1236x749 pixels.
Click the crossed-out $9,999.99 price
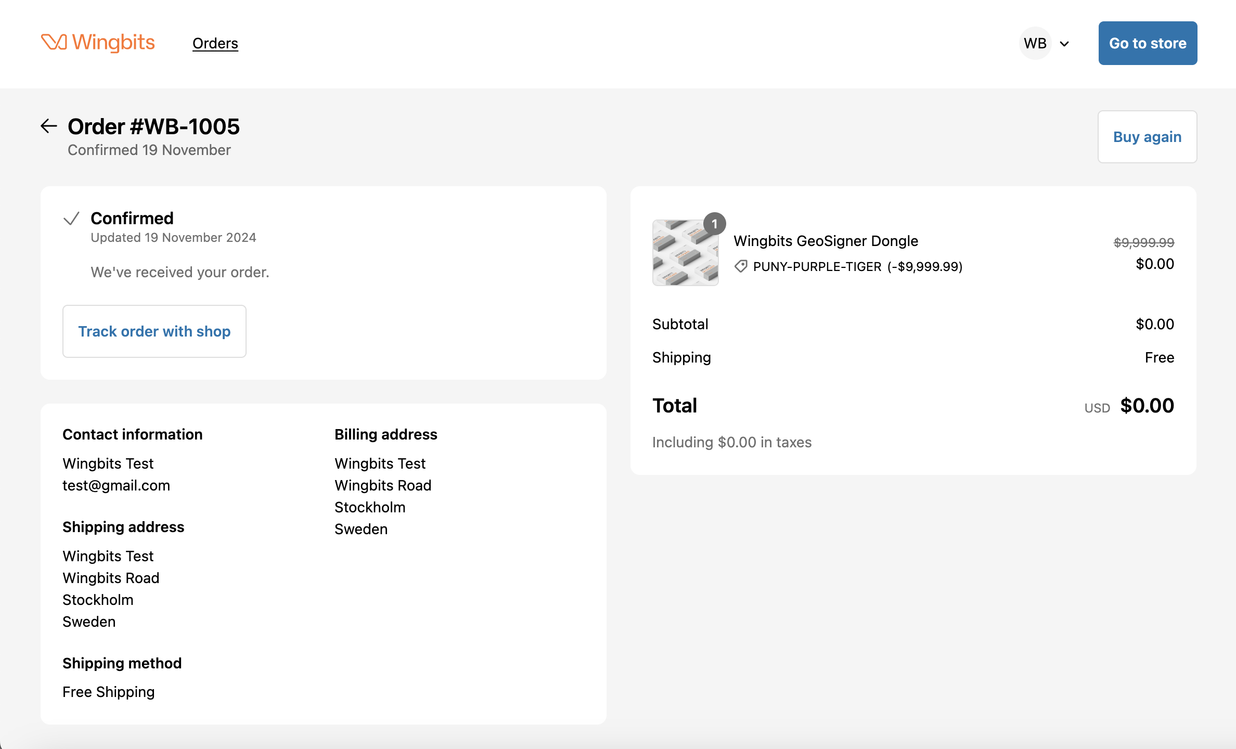(x=1143, y=242)
